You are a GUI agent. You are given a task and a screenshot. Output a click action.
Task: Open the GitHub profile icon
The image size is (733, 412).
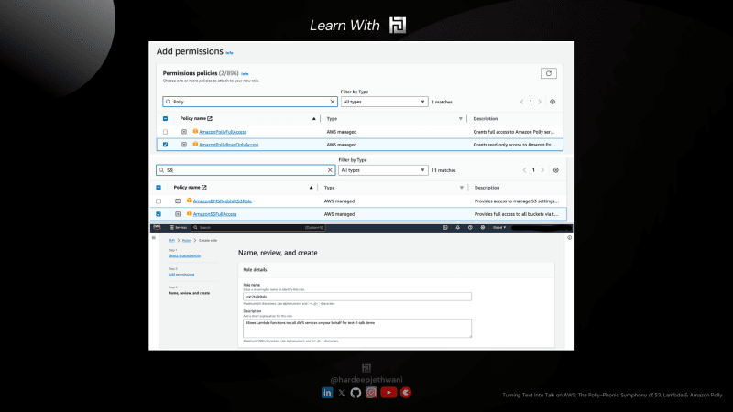(356, 393)
